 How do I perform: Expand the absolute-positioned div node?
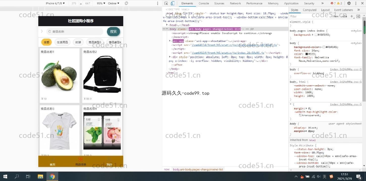[x=170, y=57]
